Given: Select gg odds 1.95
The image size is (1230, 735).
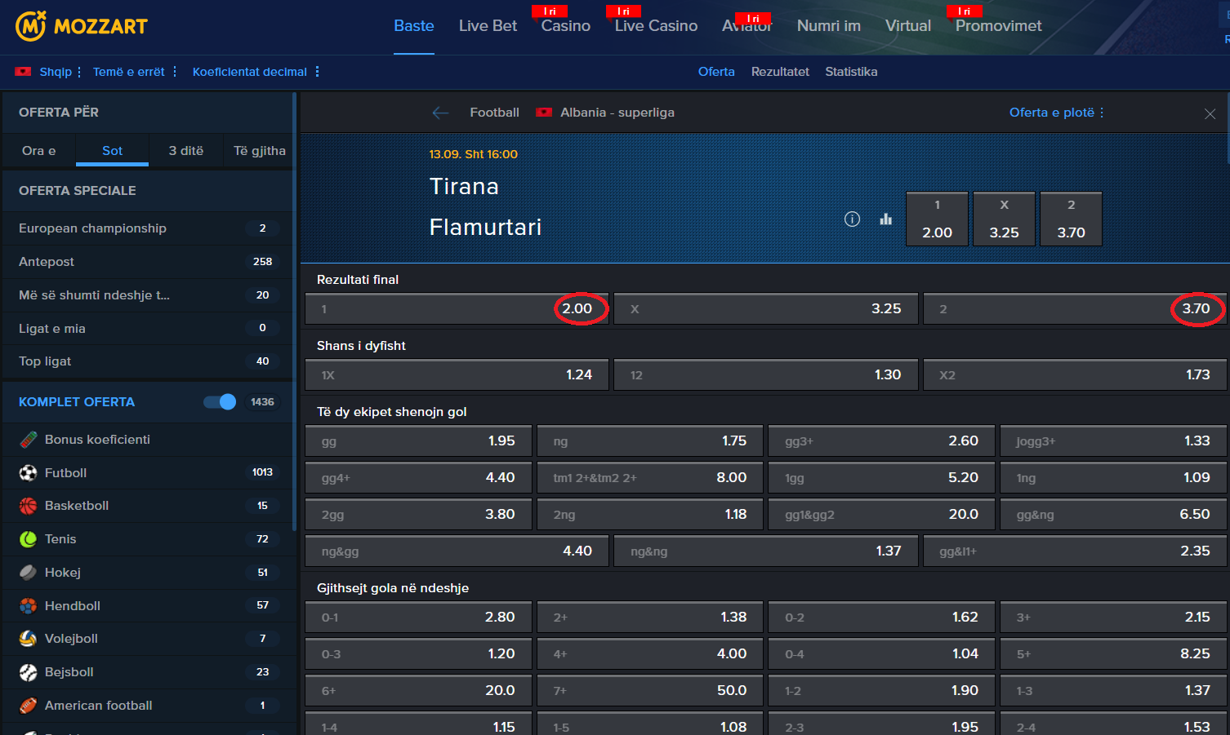Looking at the screenshot, I should click(x=418, y=441).
